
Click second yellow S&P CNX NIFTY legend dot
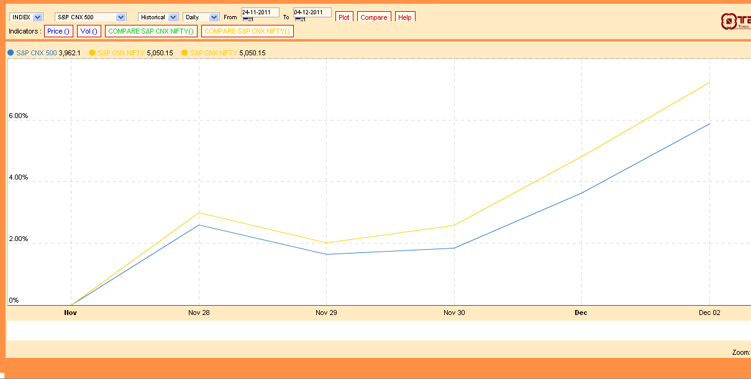(184, 53)
